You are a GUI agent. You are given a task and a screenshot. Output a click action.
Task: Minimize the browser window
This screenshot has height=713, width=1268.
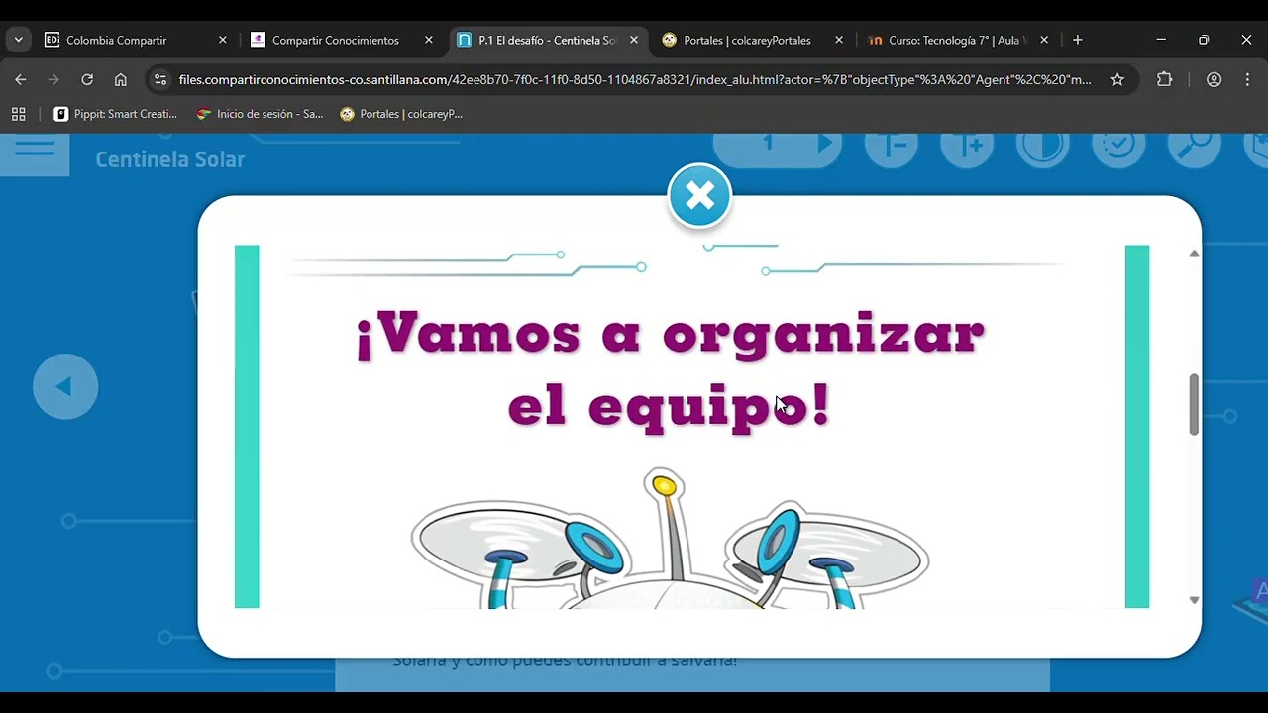[1161, 40]
